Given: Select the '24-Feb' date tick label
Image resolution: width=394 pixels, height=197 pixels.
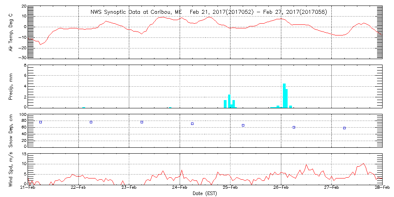Looking at the screenshot, I should 180,188.
